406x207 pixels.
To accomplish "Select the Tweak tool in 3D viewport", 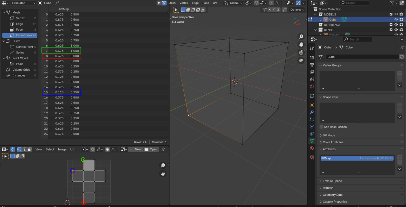I will [x=176, y=10].
